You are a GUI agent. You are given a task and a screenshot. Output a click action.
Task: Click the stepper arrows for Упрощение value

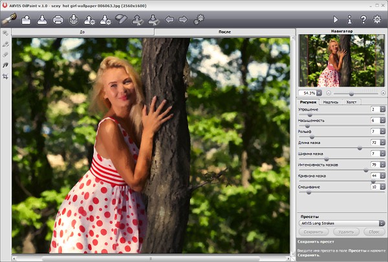coord(382,109)
